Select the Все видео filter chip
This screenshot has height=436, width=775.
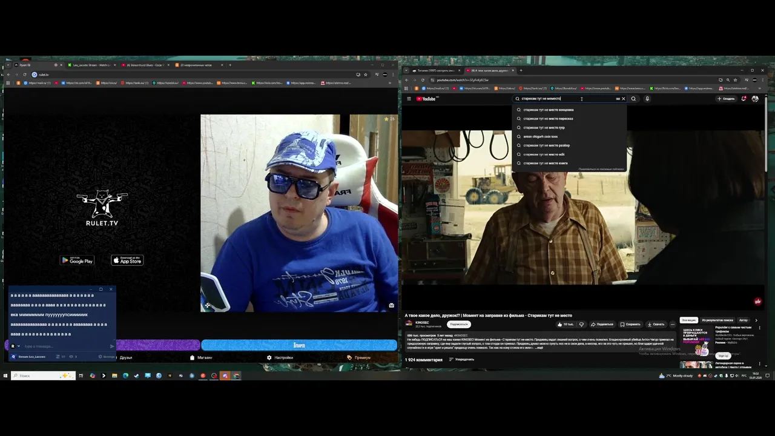[x=688, y=320]
